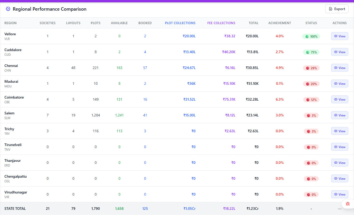Click the Madurai 20% status badge
The image size is (354, 215).
311,84
